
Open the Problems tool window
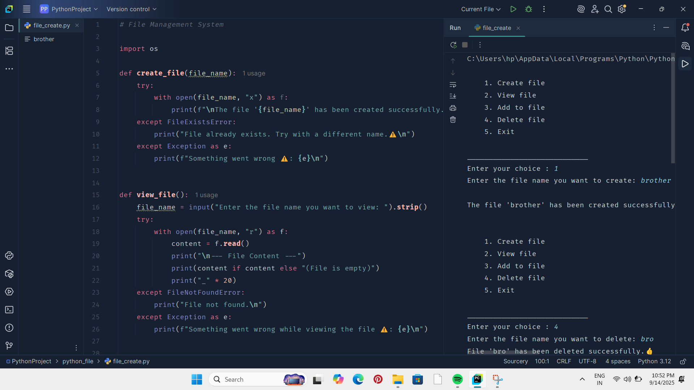click(9, 328)
